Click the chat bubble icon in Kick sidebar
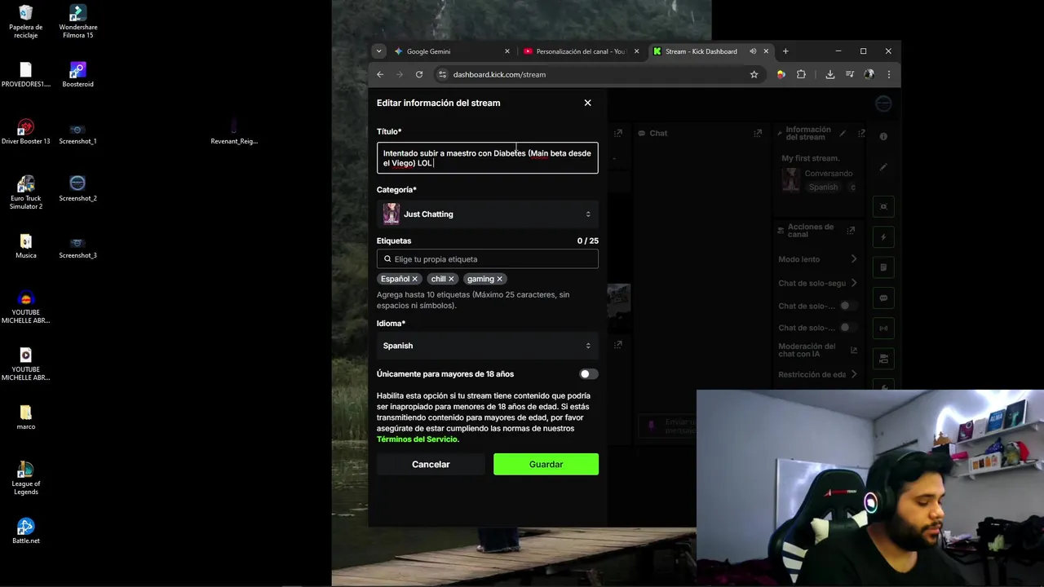The height and width of the screenshot is (587, 1044). click(x=883, y=298)
